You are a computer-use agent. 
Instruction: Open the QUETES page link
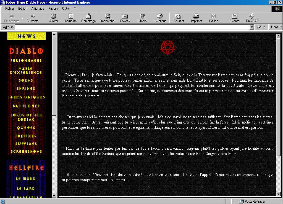pyautogui.click(x=26, y=128)
